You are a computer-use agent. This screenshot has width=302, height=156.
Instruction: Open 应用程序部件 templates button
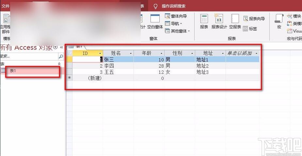pos(6,23)
